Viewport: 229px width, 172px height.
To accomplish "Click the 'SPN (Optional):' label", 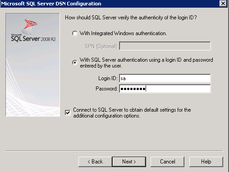I will coord(101,46).
